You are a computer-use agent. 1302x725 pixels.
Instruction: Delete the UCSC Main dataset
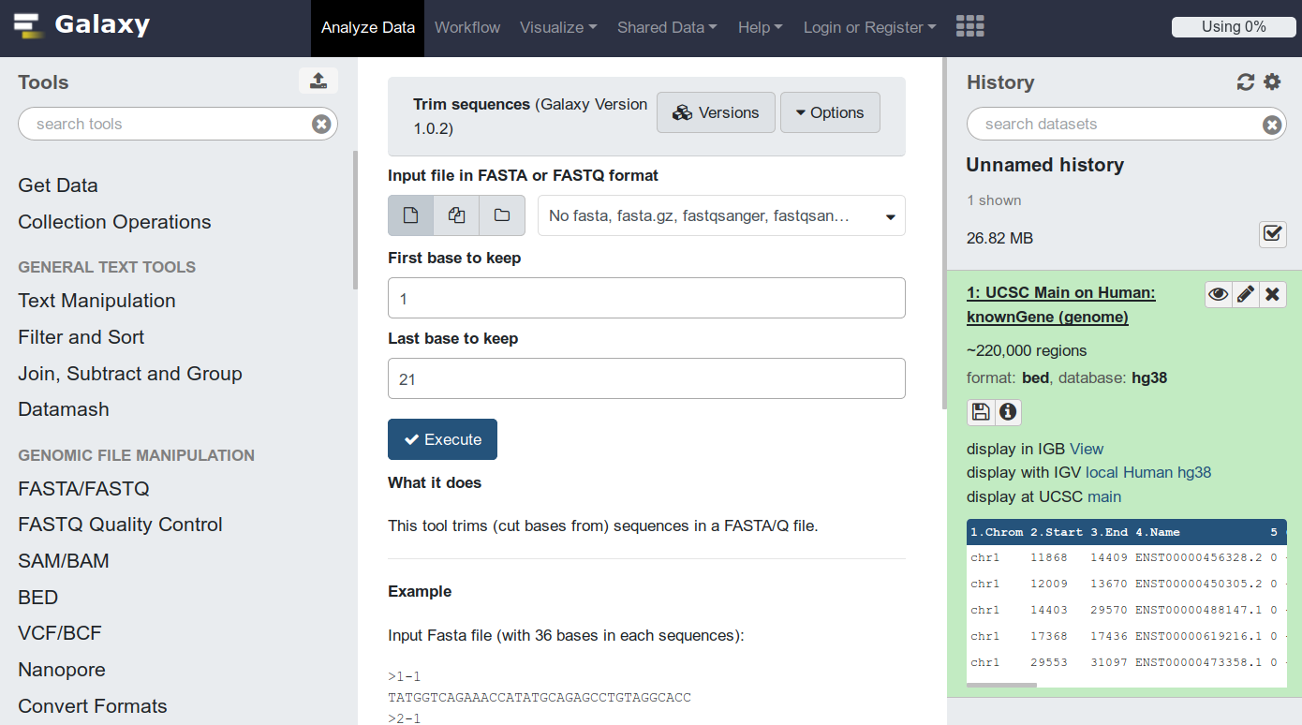click(x=1272, y=294)
